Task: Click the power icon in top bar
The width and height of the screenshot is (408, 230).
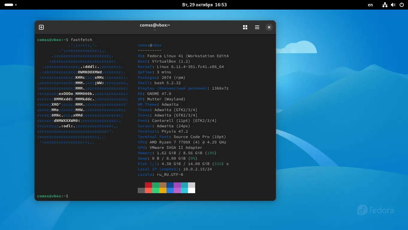Action: tap(401, 5)
